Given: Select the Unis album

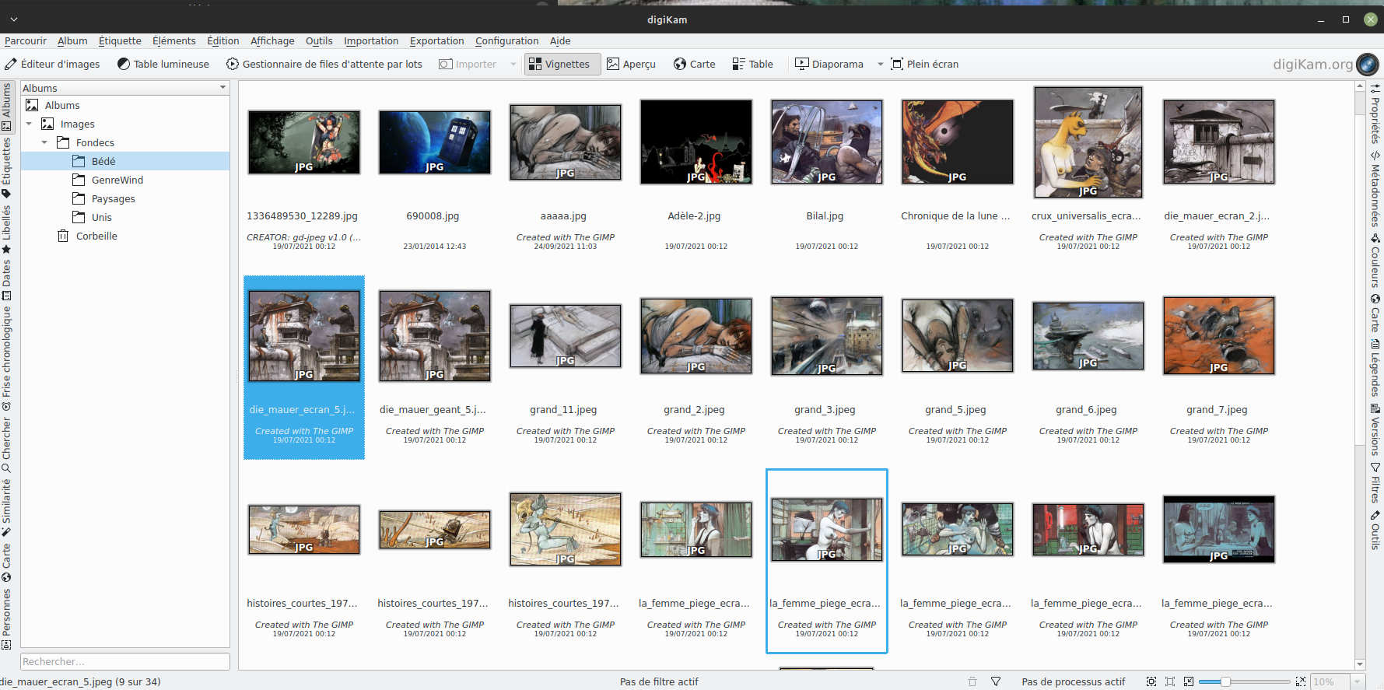Looking at the screenshot, I should tap(102, 217).
